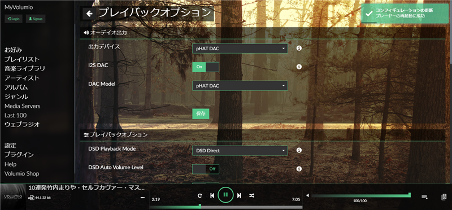Open Last 100 in sidebar

pyautogui.click(x=16, y=115)
